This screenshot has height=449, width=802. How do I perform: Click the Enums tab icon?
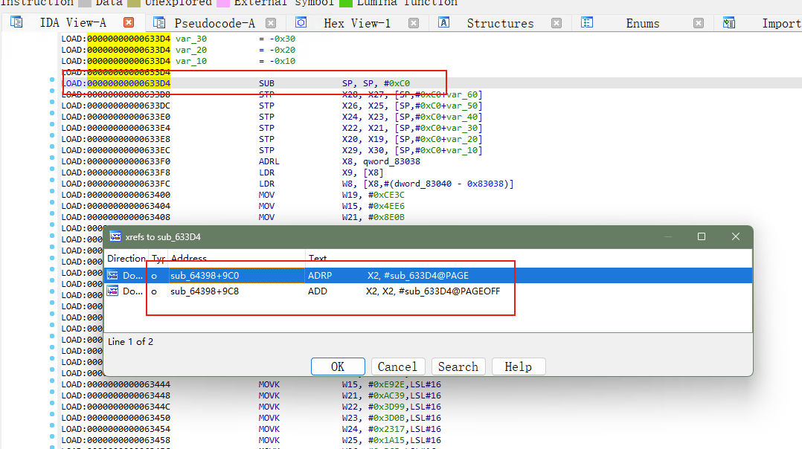[x=587, y=22]
